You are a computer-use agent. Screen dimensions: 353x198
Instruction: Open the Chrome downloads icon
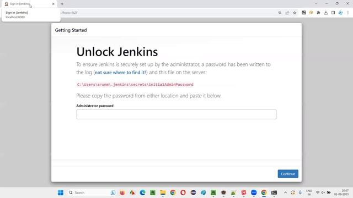click(326, 13)
